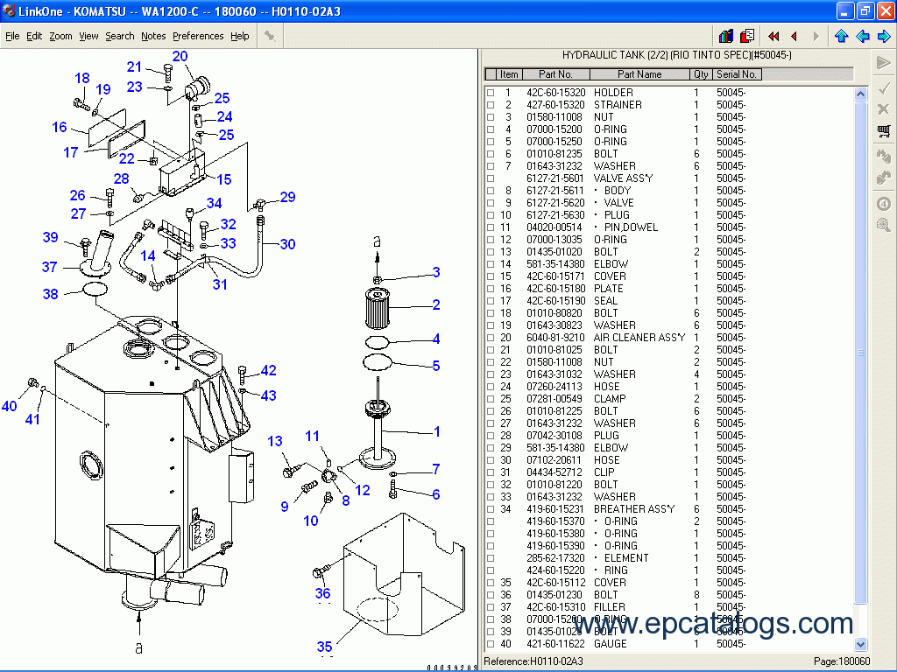This screenshot has height=672, width=897.
Task: Open the Preferences menu
Action: click(x=198, y=36)
